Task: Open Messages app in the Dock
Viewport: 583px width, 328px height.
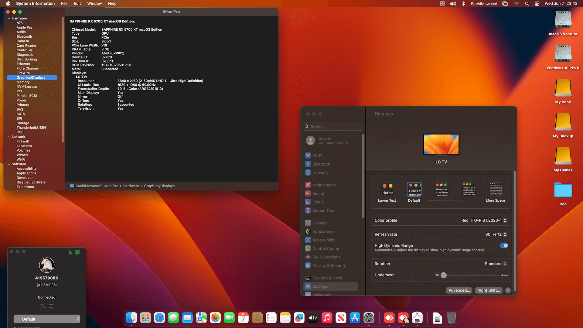Action: click(x=173, y=318)
